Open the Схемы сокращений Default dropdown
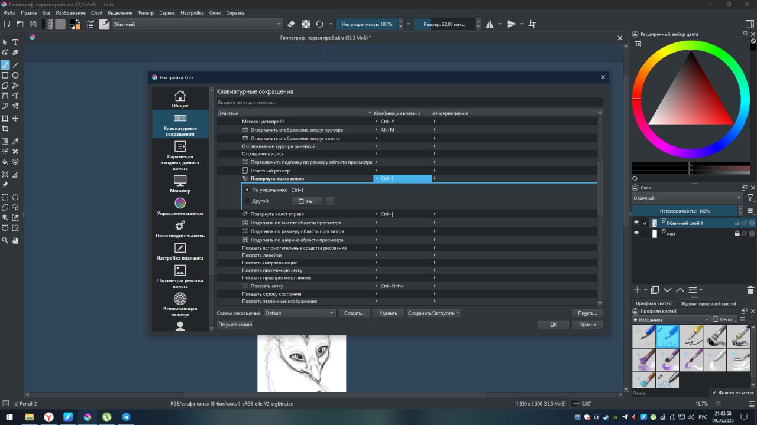 [x=299, y=313]
